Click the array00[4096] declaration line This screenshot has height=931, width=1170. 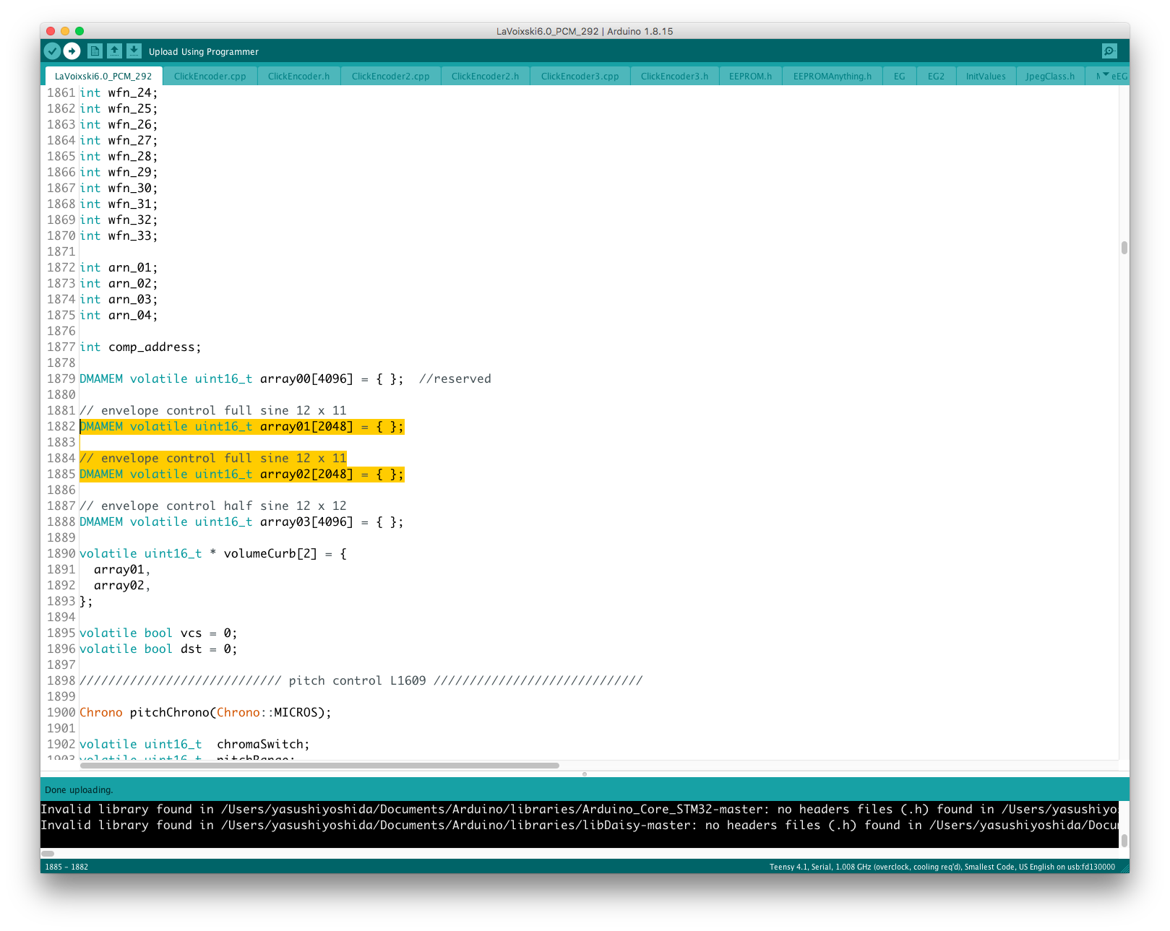tap(285, 379)
